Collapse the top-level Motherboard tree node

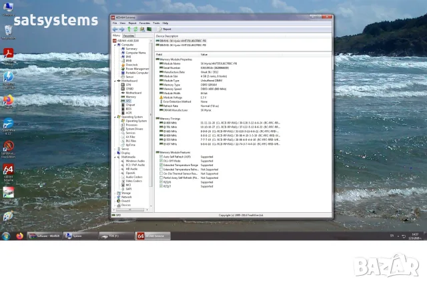[x=115, y=81]
